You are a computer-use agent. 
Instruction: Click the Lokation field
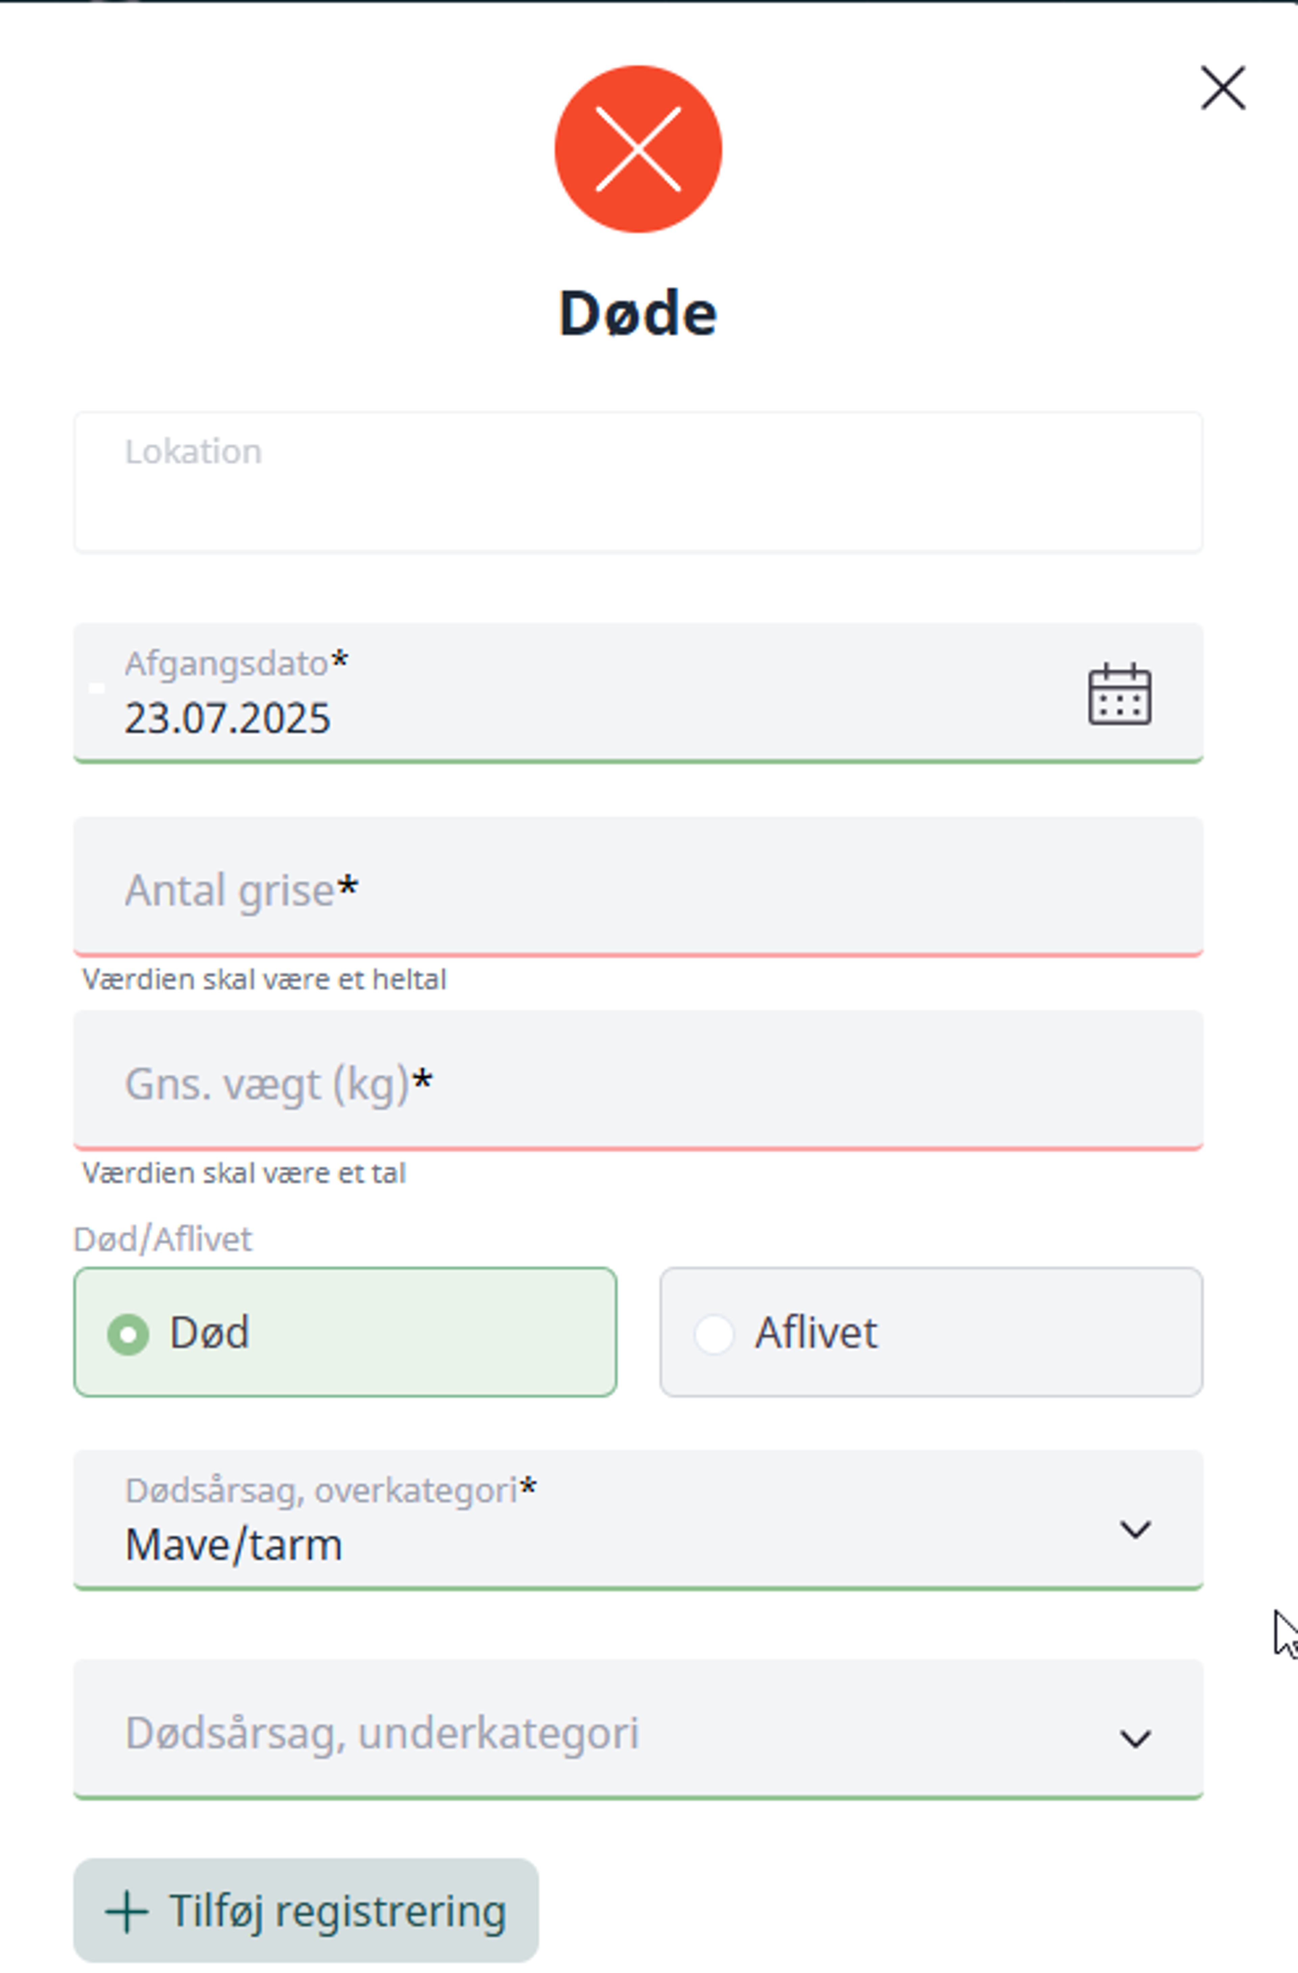tap(638, 482)
